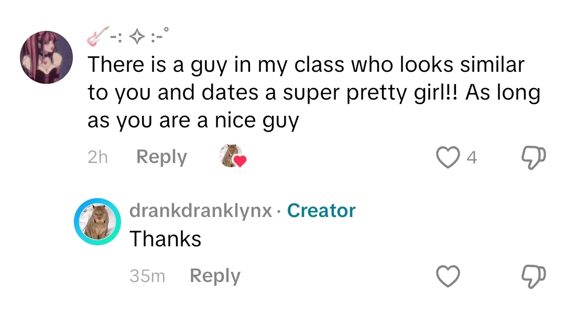Dislike the first commenter's comment
The height and width of the screenshot is (315, 566).
[534, 157]
